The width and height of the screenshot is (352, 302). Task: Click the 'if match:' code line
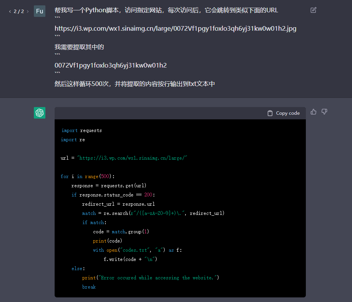tap(94, 222)
